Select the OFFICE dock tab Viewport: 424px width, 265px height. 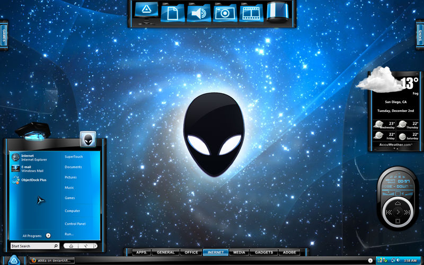tap(191, 252)
